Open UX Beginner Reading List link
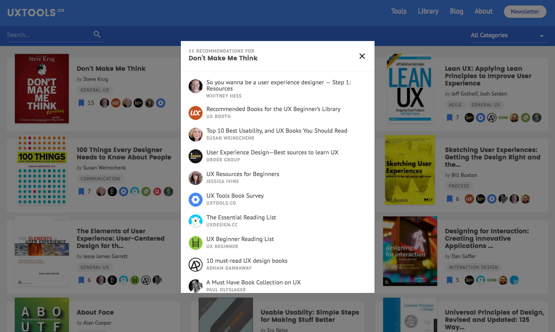The width and height of the screenshot is (555, 332). 240,239
